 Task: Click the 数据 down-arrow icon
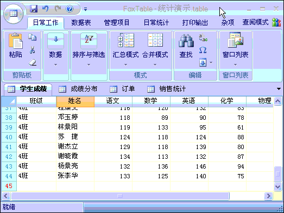point(55,41)
